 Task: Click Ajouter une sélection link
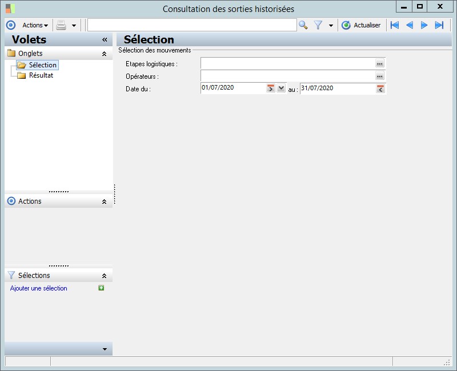click(38, 288)
